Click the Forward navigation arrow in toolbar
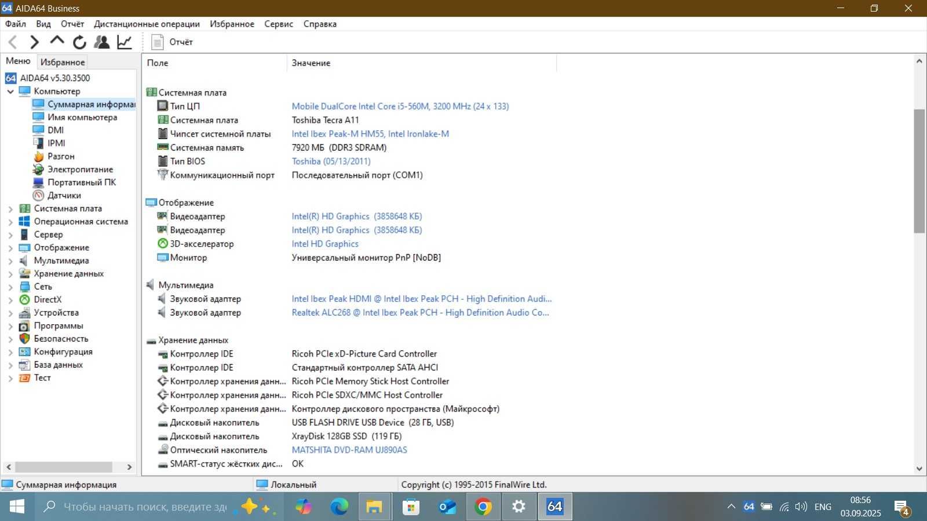 pyautogui.click(x=34, y=42)
